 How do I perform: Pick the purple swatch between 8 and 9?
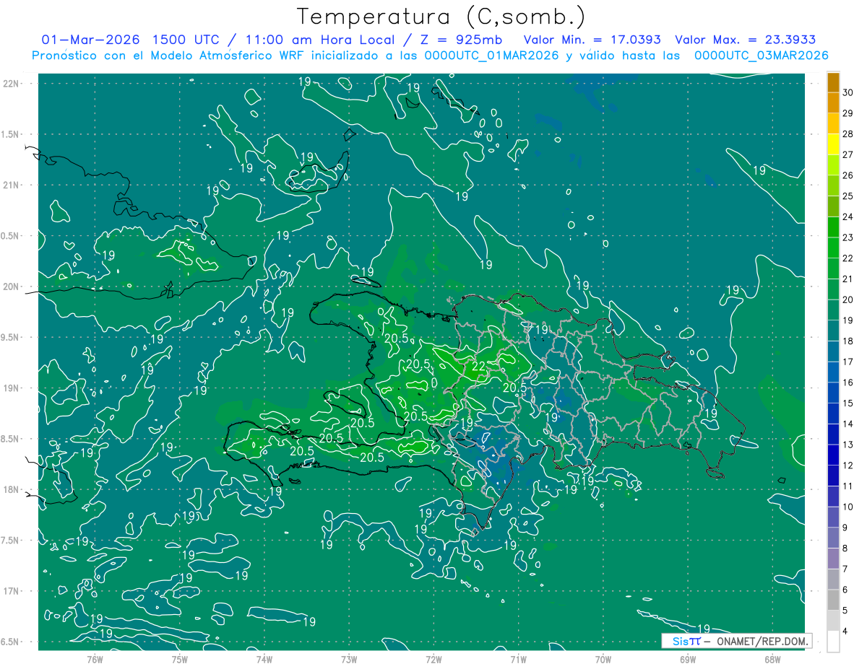[833, 538]
